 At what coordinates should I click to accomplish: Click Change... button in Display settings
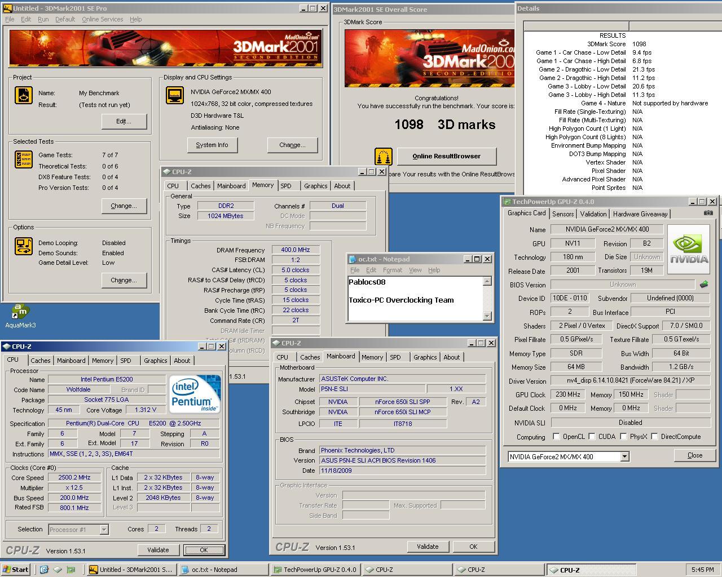(x=292, y=145)
